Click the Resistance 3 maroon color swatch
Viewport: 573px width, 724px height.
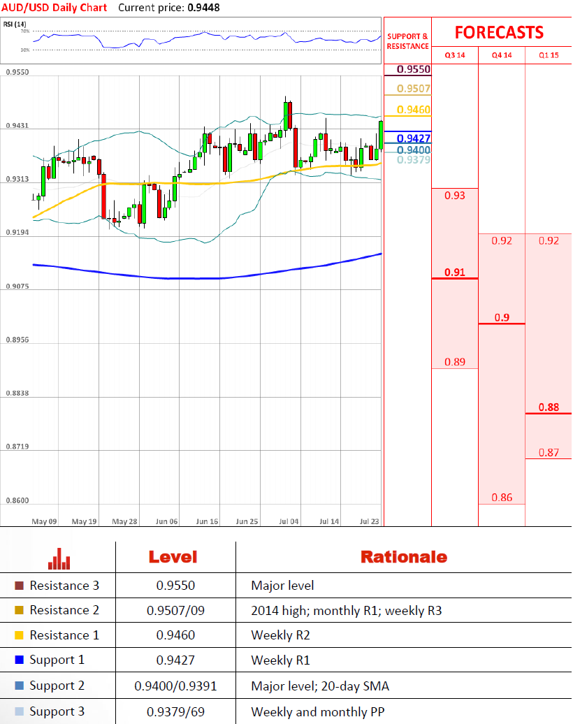(x=20, y=586)
